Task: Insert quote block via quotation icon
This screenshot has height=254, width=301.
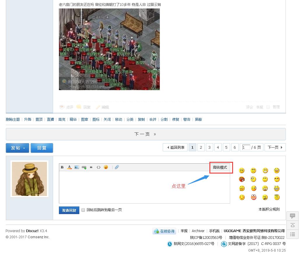Action: pos(91,167)
